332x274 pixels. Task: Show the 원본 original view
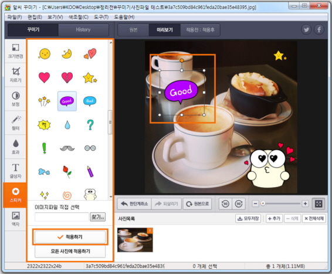133,30
